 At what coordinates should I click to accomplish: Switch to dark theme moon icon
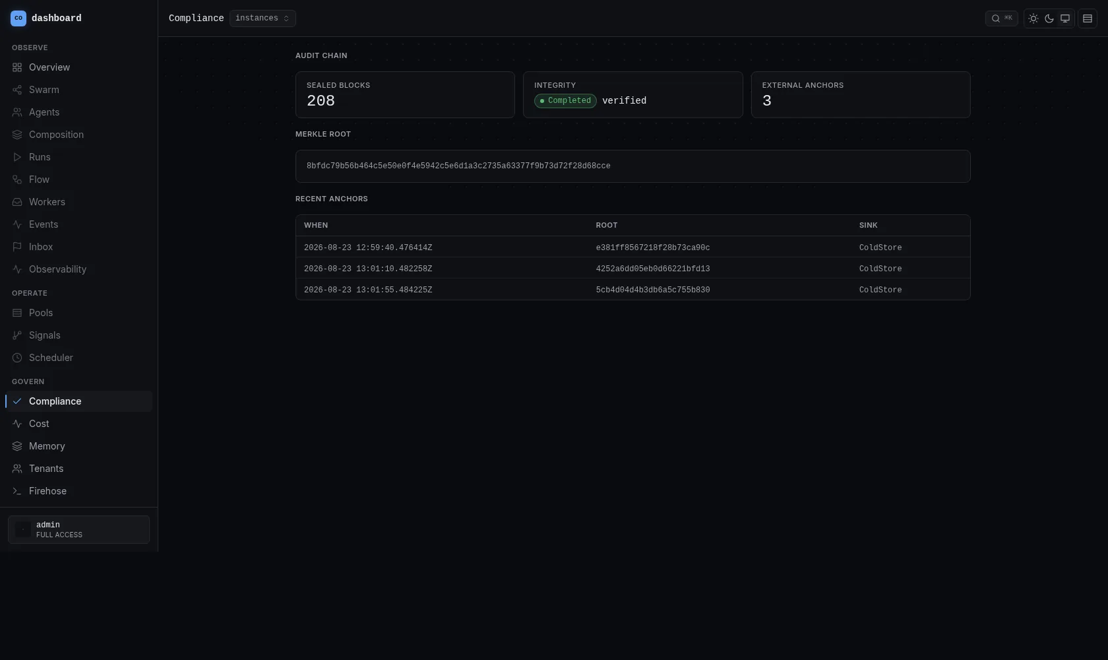click(1049, 18)
